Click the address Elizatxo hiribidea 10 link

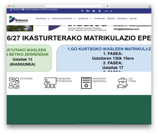coord(41,10)
